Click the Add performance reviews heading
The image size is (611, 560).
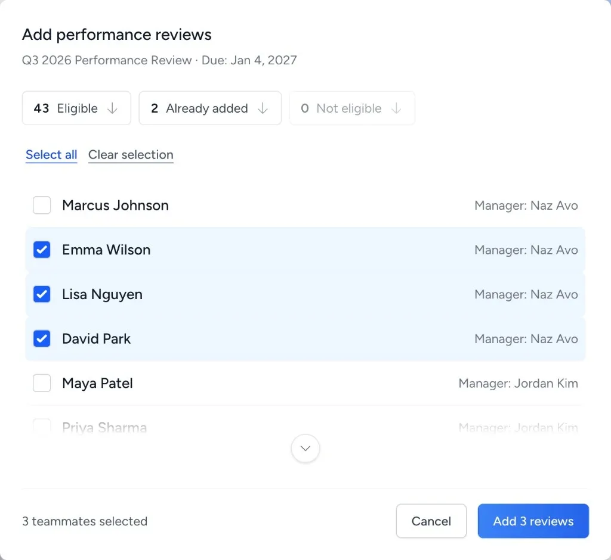[117, 35]
